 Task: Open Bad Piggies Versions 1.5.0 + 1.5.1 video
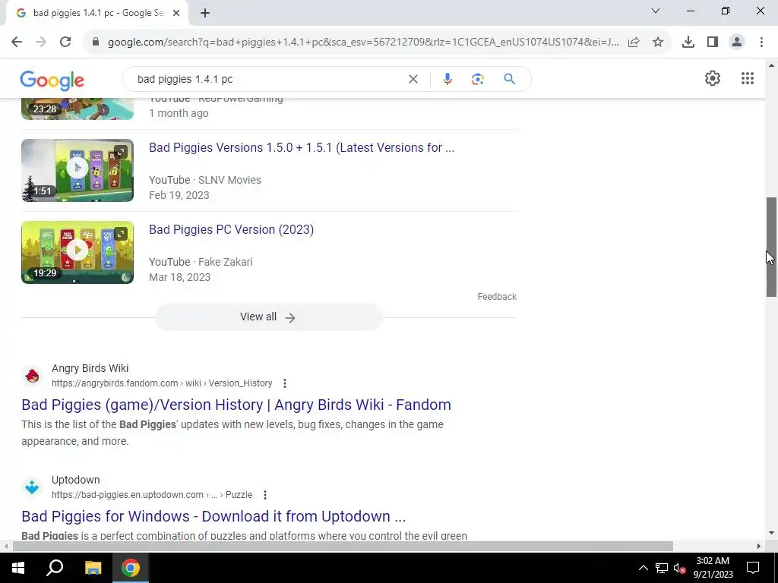[x=301, y=148]
